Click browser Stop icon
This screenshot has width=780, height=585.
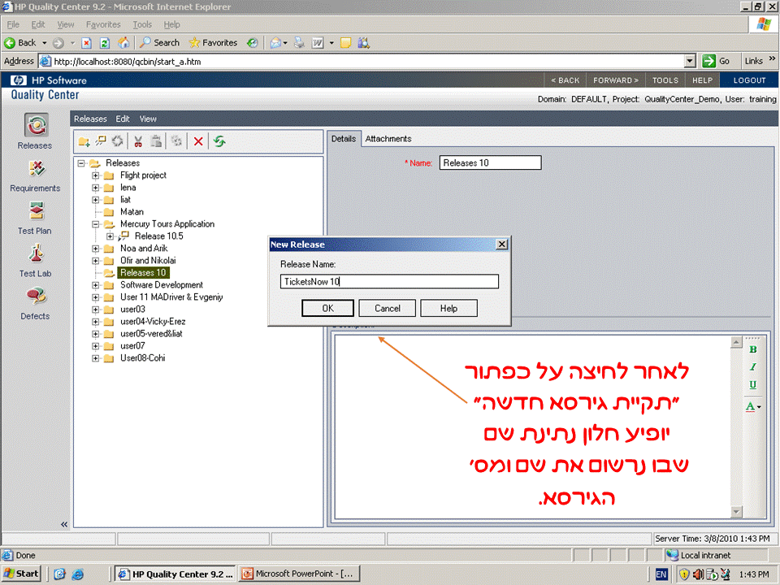click(x=87, y=43)
